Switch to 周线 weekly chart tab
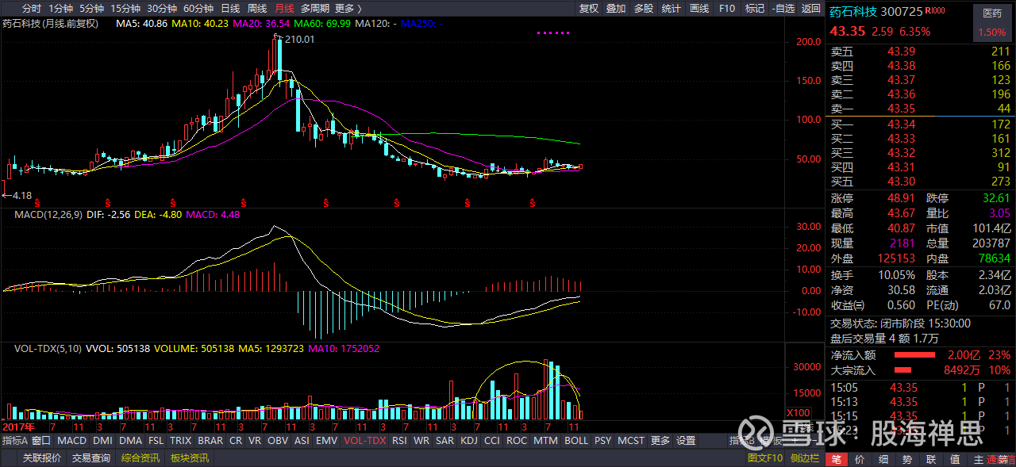 pyautogui.click(x=257, y=9)
